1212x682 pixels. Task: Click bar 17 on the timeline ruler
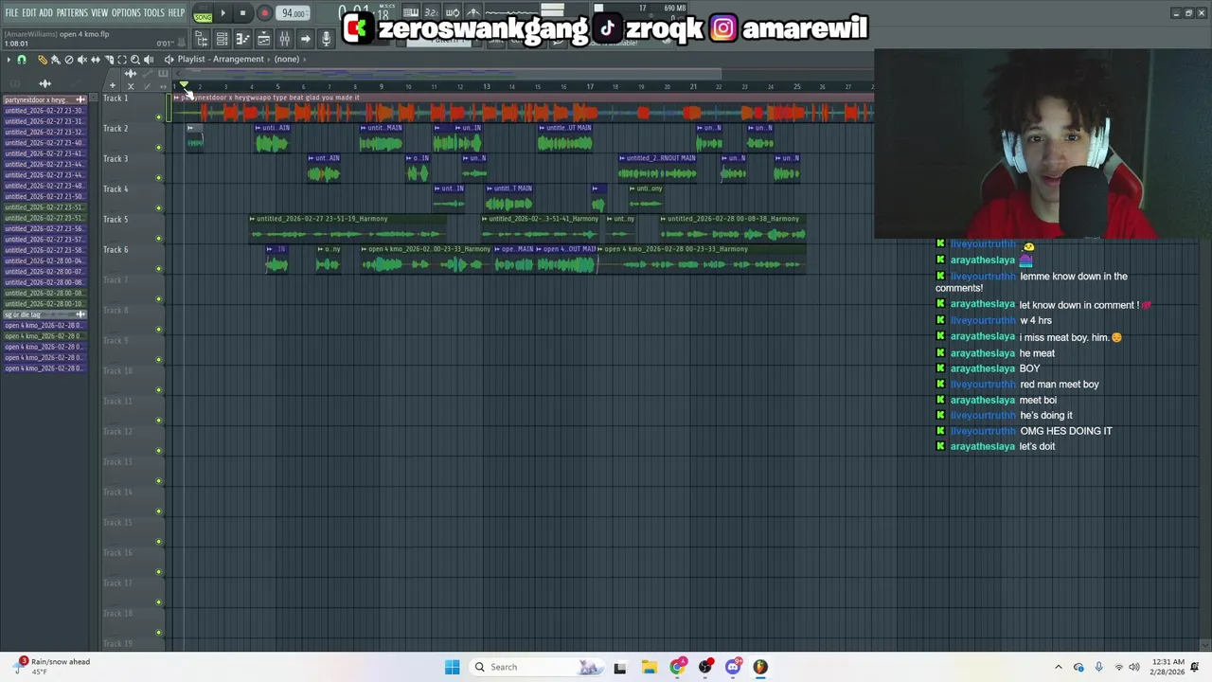coord(589,87)
